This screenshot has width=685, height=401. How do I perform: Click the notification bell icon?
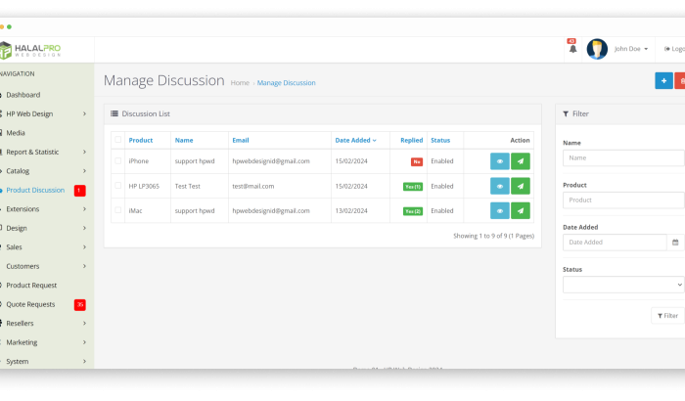571,49
